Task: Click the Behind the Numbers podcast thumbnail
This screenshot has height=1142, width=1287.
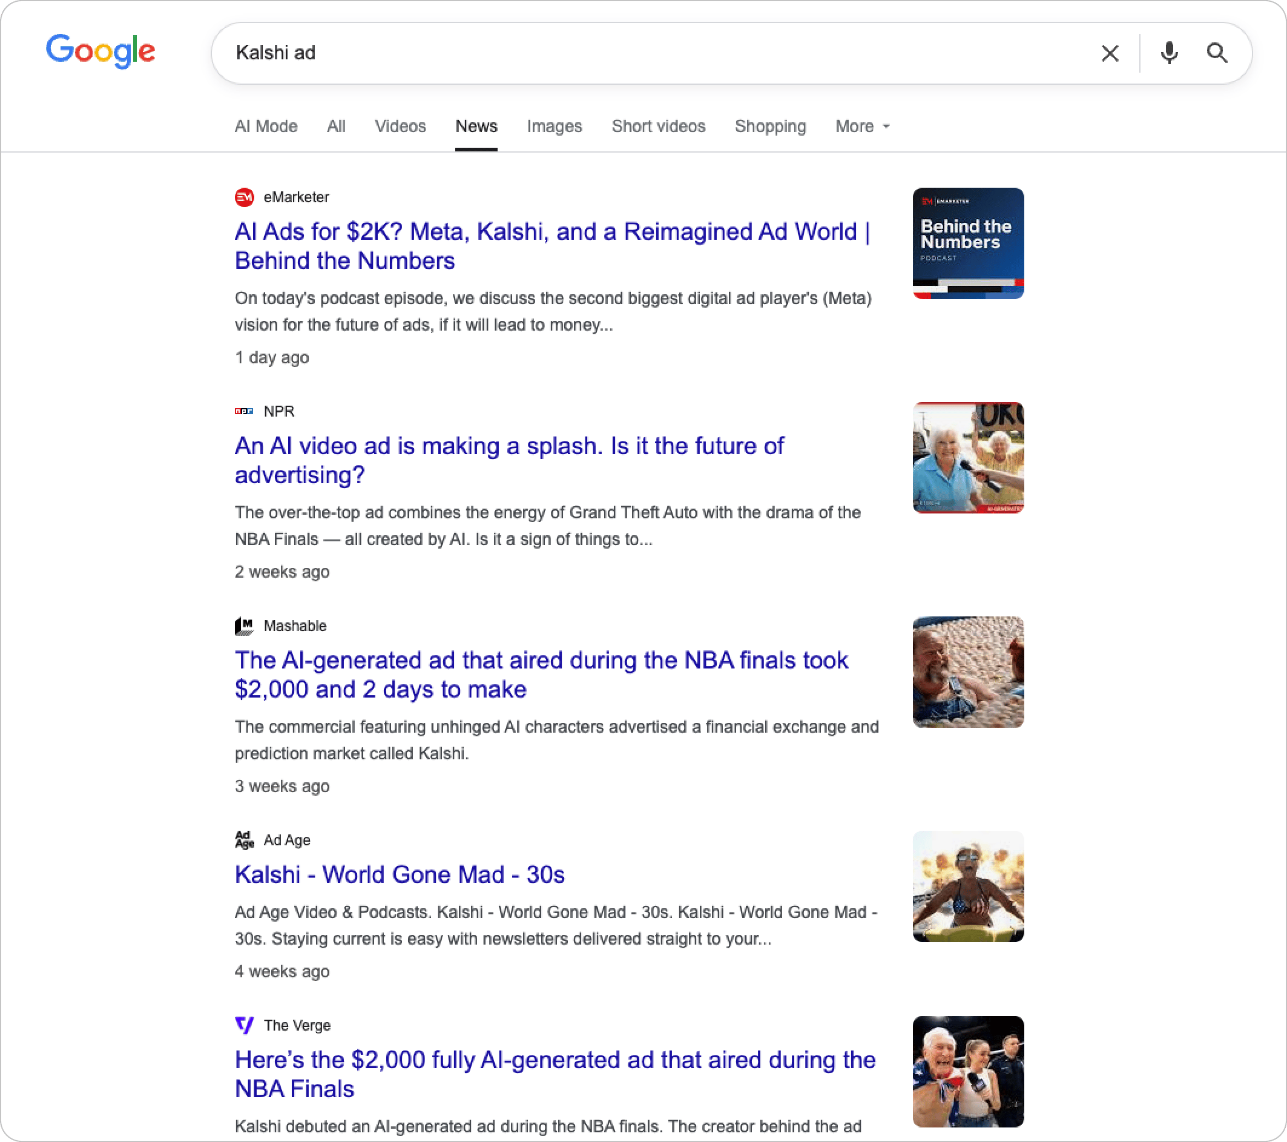Action: pos(968,243)
